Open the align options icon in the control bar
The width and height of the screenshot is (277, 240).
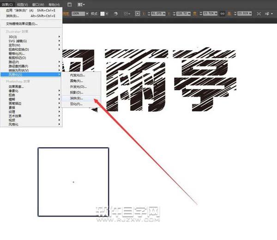pyautogui.click(x=126, y=13)
